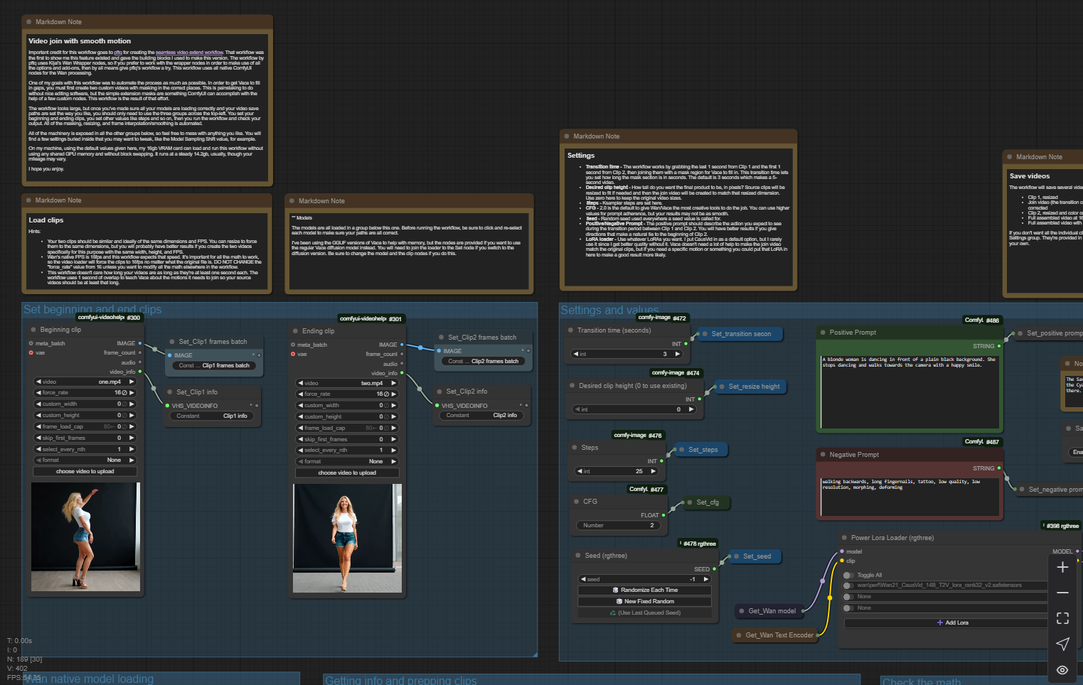Screen dimensions: 1083x685
Task: Toggle link visibility eye icon
Action: [1062, 669]
